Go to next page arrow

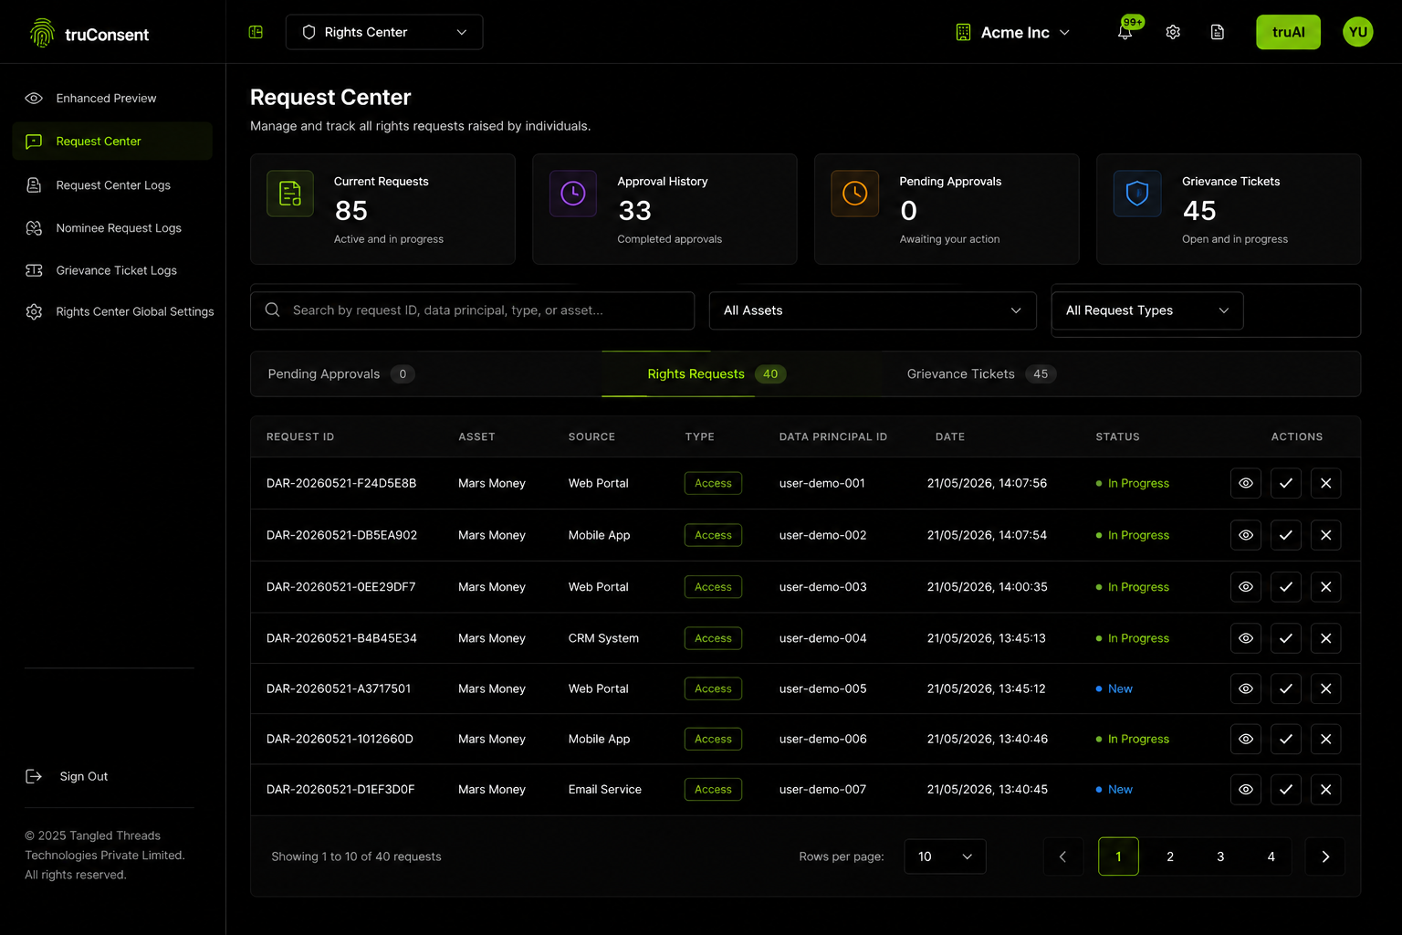point(1325,856)
